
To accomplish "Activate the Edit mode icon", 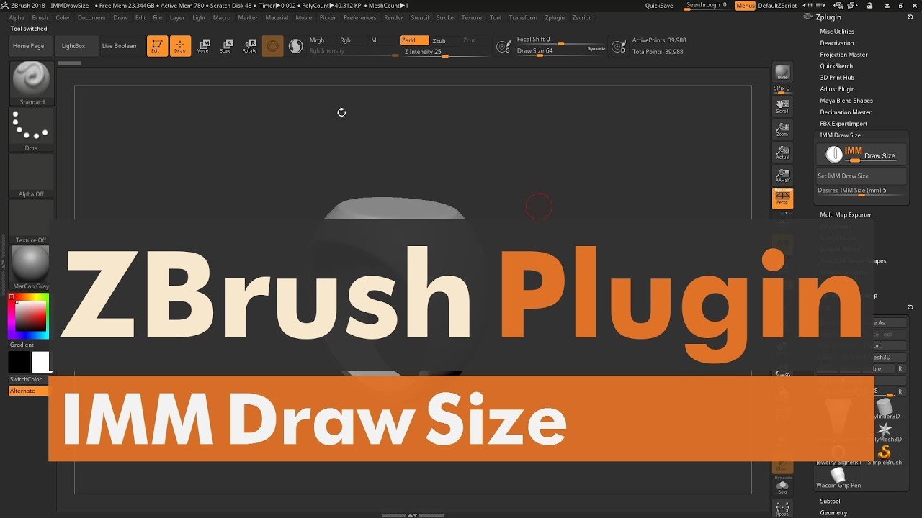I will click(157, 46).
